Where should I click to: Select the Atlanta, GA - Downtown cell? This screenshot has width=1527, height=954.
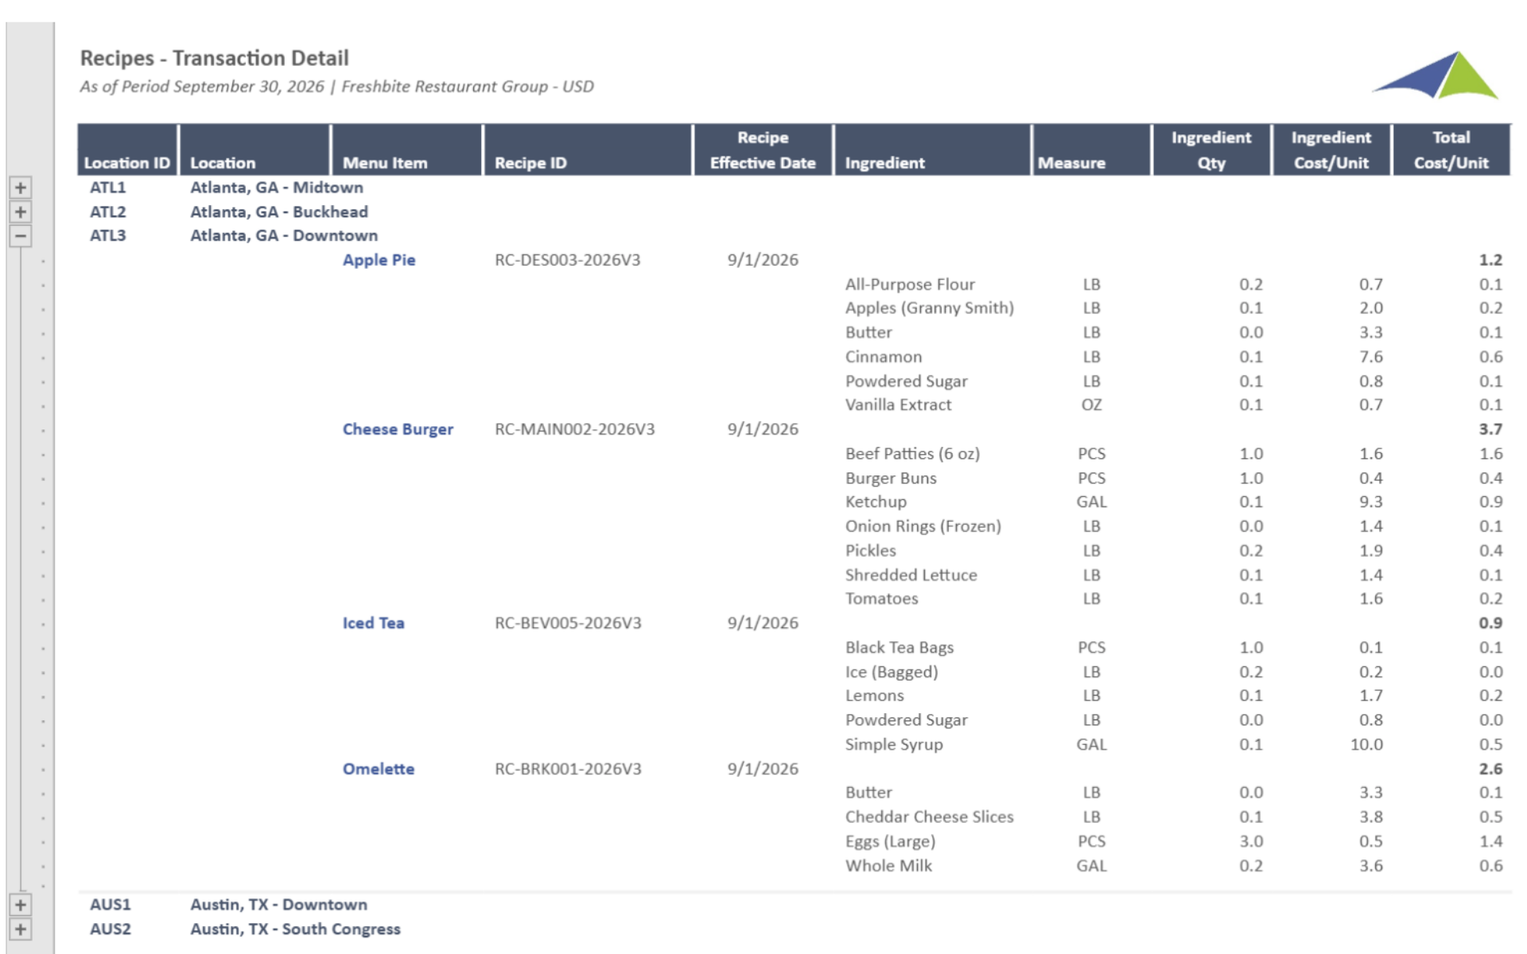[283, 236]
